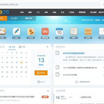Select the 评阅 tab in diary panel
104x104 pixels.
(22, 47)
